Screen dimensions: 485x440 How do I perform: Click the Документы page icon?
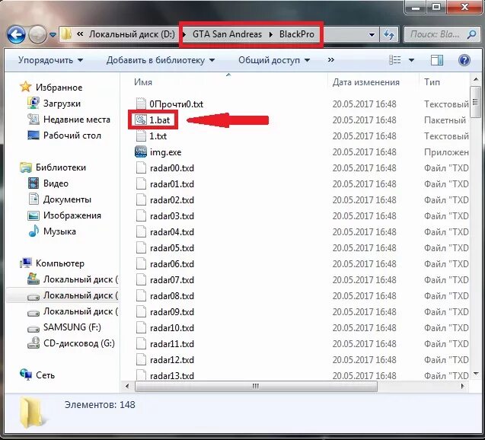coord(34,199)
